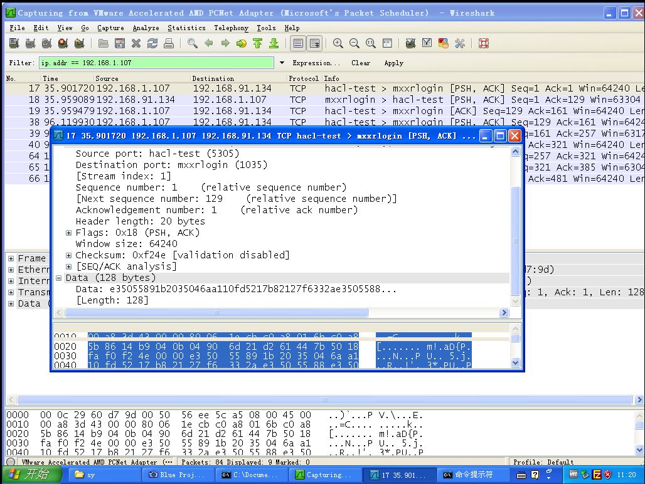The width and height of the screenshot is (645, 484).
Task: Select packet number 18 row
Action: click(324, 100)
